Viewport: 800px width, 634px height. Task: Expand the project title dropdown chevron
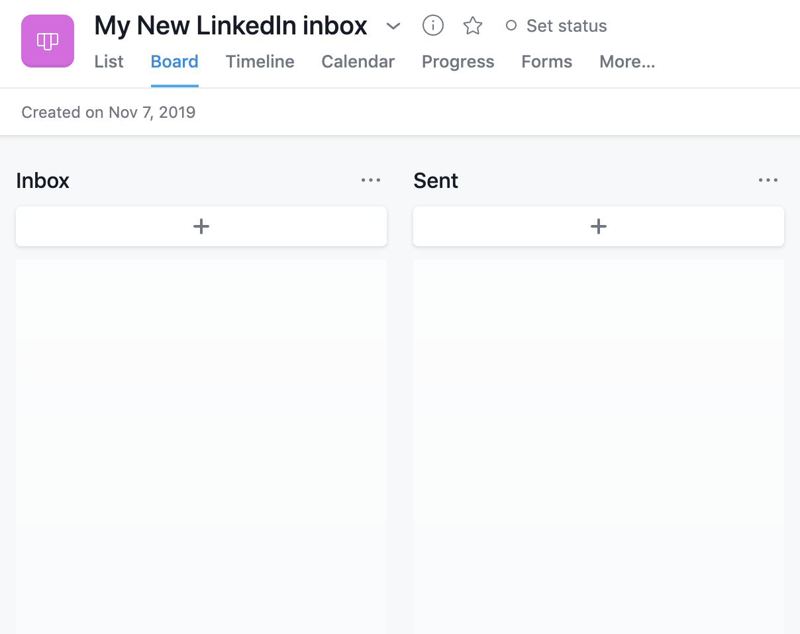pyautogui.click(x=393, y=26)
